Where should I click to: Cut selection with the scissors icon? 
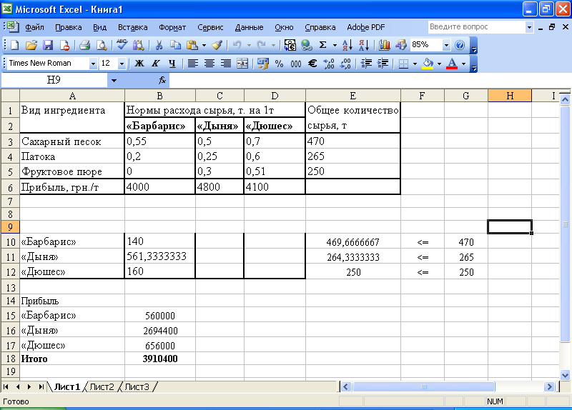tap(159, 45)
